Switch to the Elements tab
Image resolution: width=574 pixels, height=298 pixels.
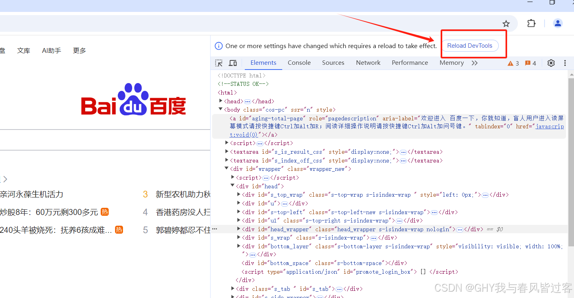[263, 63]
